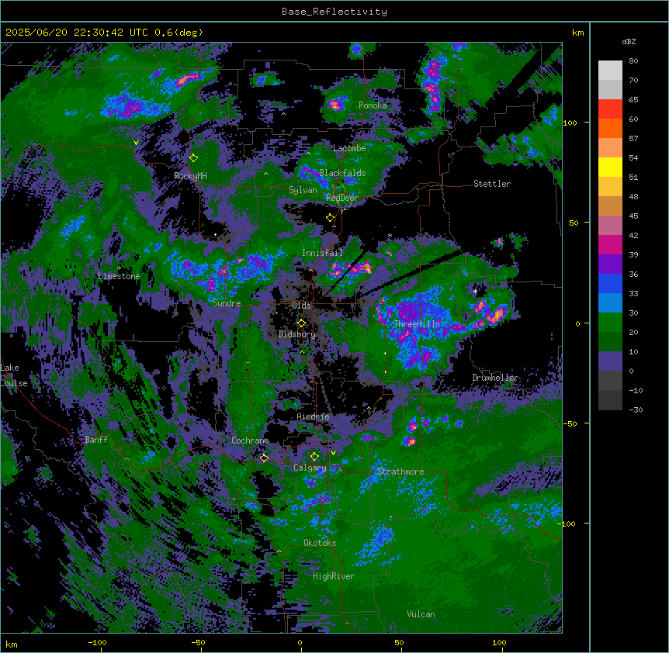Click the yellow V marker northeast of Calgary
Screen dimensions: 669x653
[333, 453]
